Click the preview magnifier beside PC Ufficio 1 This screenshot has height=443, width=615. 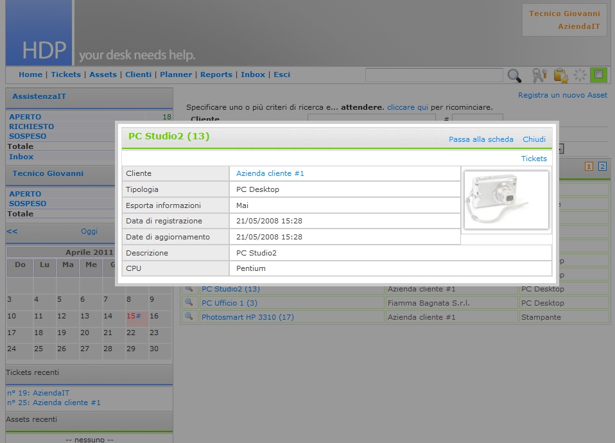189,302
